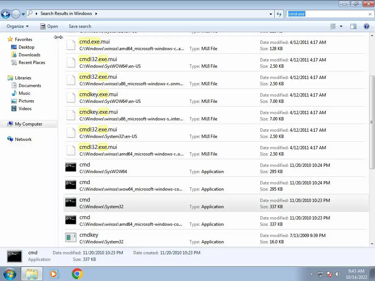375x281 pixels.
Task: Open Downloads in Favorites
Action: (x=29, y=55)
